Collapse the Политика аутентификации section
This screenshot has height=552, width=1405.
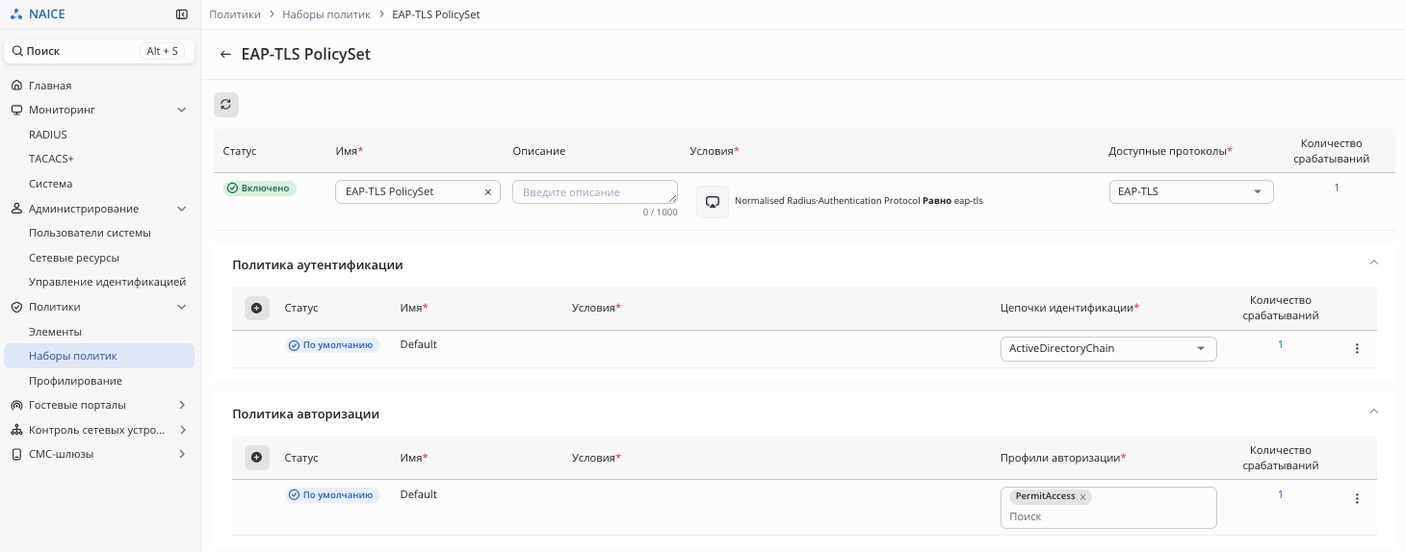(x=1374, y=262)
